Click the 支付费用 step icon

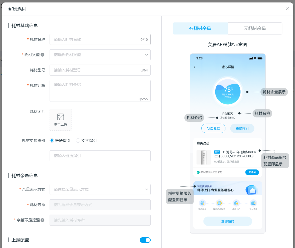pyautogui.click(x=253, y=203)
